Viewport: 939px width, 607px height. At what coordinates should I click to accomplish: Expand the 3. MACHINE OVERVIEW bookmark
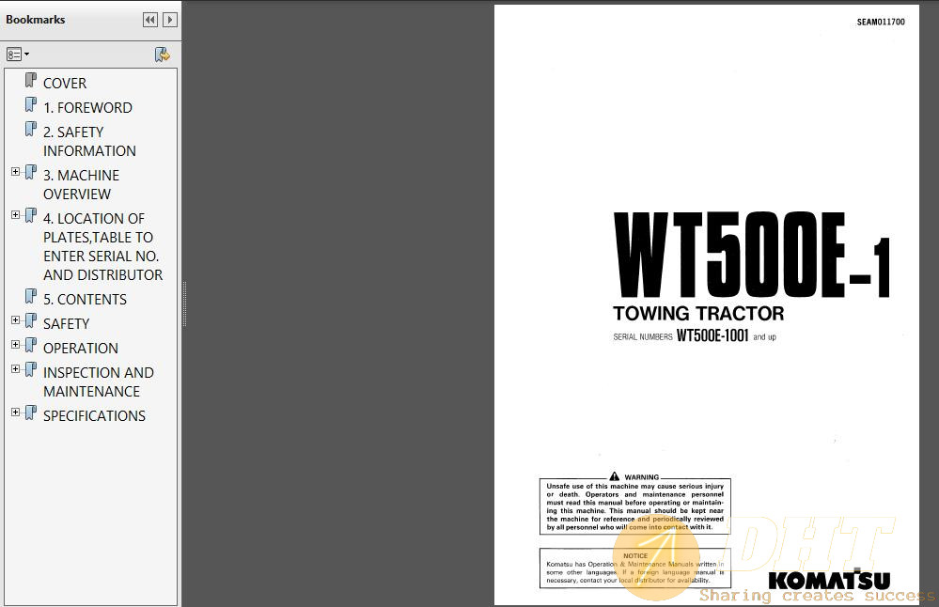pyautogui.click(x=16, y=172)
